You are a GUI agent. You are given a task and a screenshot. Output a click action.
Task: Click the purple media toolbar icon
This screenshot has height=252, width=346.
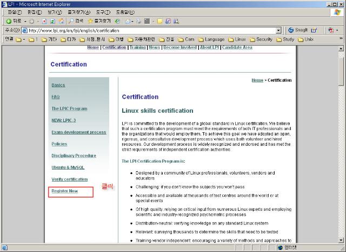click(x=168, y=21)
